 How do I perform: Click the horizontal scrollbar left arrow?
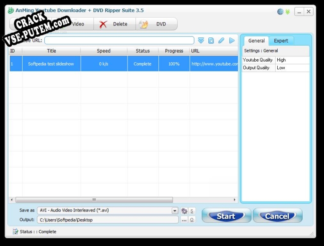coord(12,200)
